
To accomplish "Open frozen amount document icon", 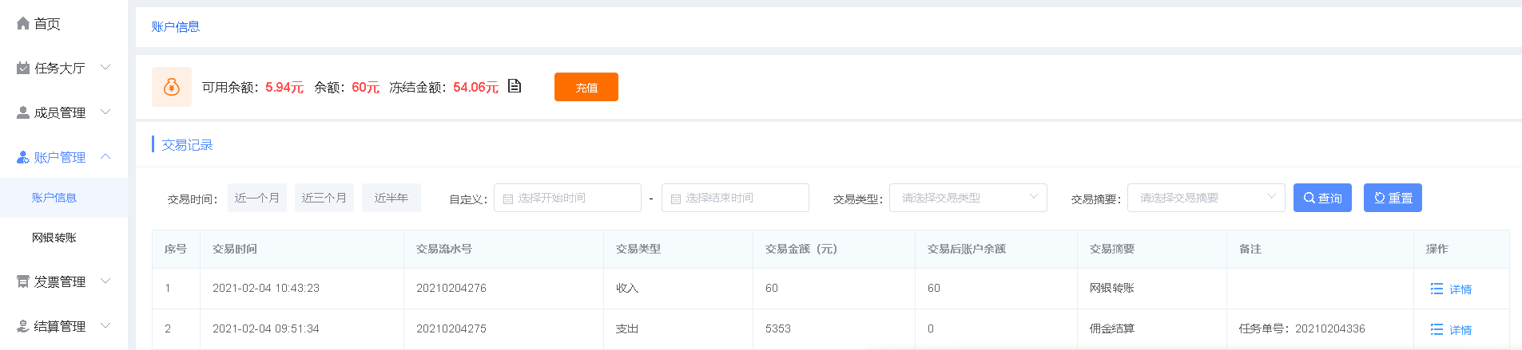I will click(x=515, y=86).
